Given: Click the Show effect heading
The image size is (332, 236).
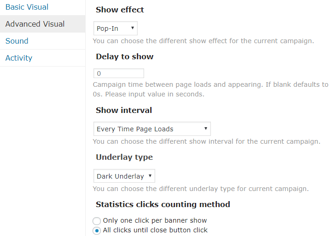Looking at the screenshot, I should tap(120, 10).
